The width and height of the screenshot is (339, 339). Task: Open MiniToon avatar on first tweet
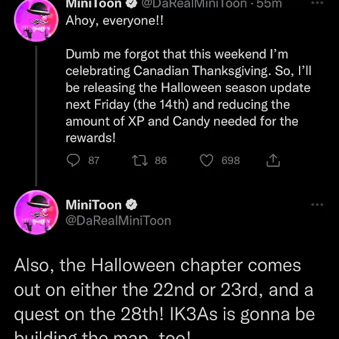(36, 21)
